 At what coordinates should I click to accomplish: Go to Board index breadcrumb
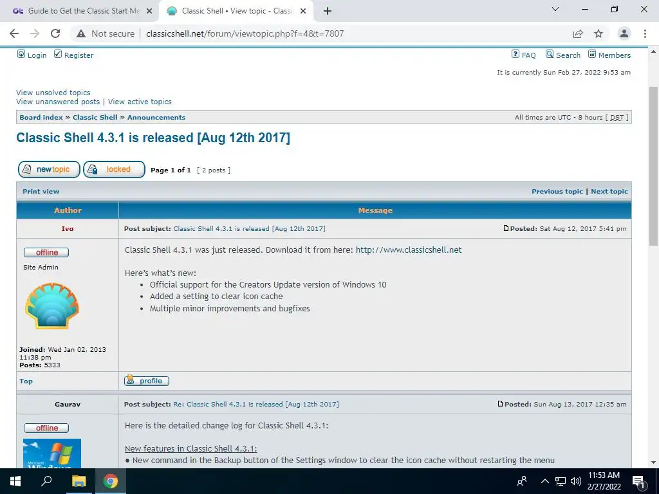point(41,118)
